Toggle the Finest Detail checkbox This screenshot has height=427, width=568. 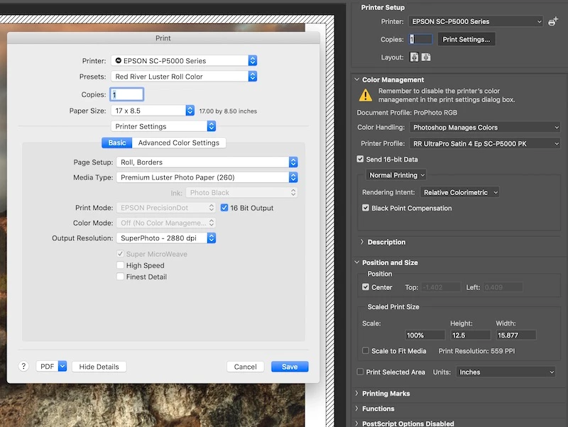pyautogui.click(x=120, y=277)
